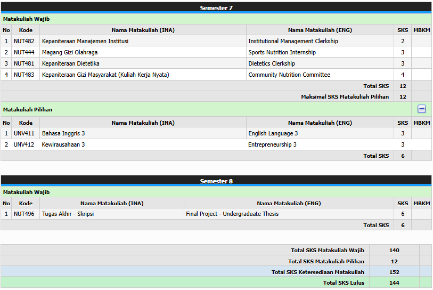Click the NUT482 course code
This screenshot has width=433, height=290.
point(24,41)
